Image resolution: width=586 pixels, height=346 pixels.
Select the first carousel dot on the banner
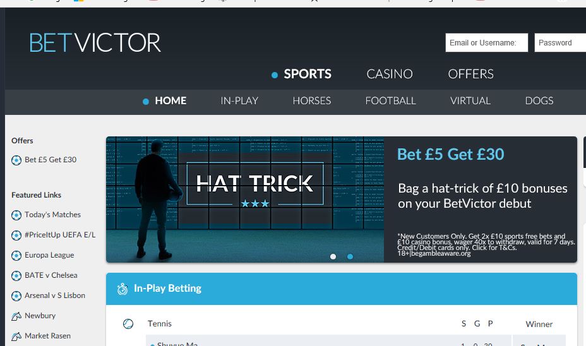[333, 256]
